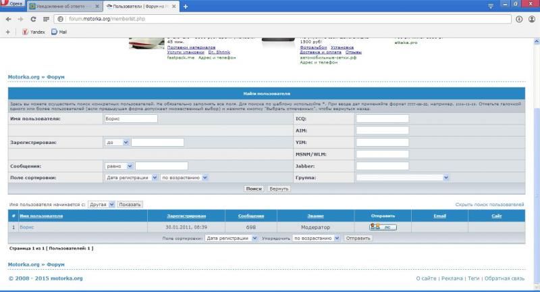Open a new tab with the plus icon
Screen dimensions: 540x292
click(186, 6)
